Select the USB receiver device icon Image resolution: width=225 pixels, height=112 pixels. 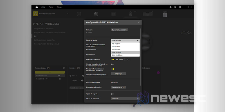click(165, 14)
